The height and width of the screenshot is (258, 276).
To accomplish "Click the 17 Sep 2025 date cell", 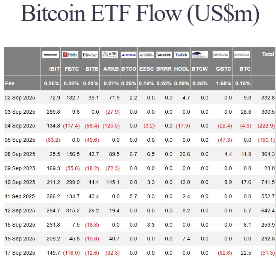I will pos(20,253).
